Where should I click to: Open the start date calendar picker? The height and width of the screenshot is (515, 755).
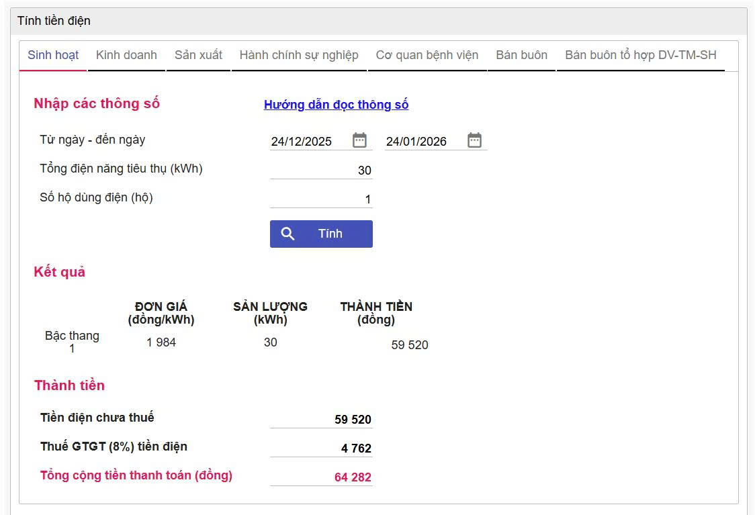pos(359,140)
